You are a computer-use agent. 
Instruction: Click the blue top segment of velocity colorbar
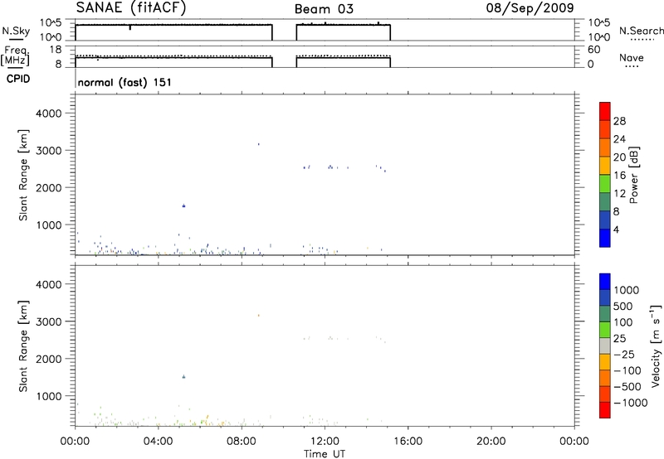[605, 282]
